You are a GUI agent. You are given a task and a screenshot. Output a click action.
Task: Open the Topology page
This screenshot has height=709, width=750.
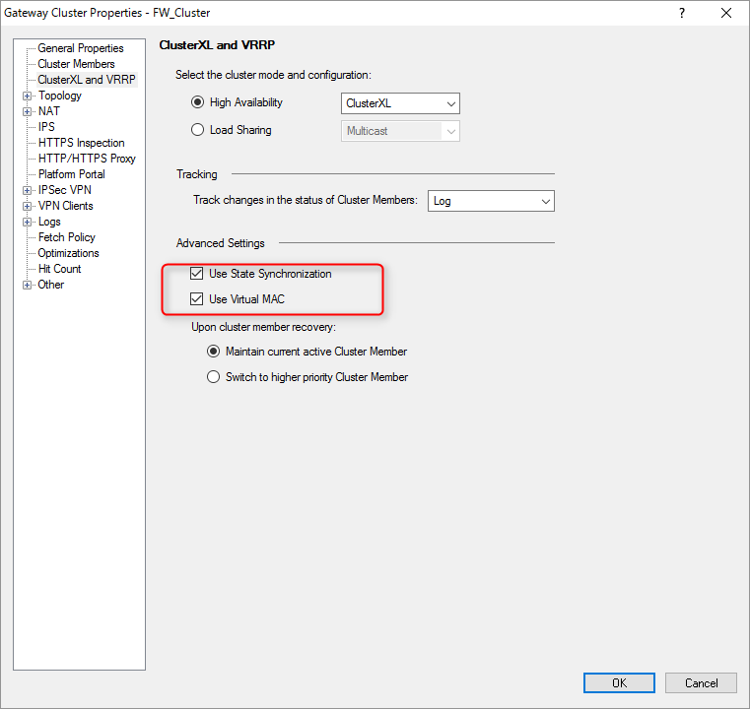tap(60, 96)
